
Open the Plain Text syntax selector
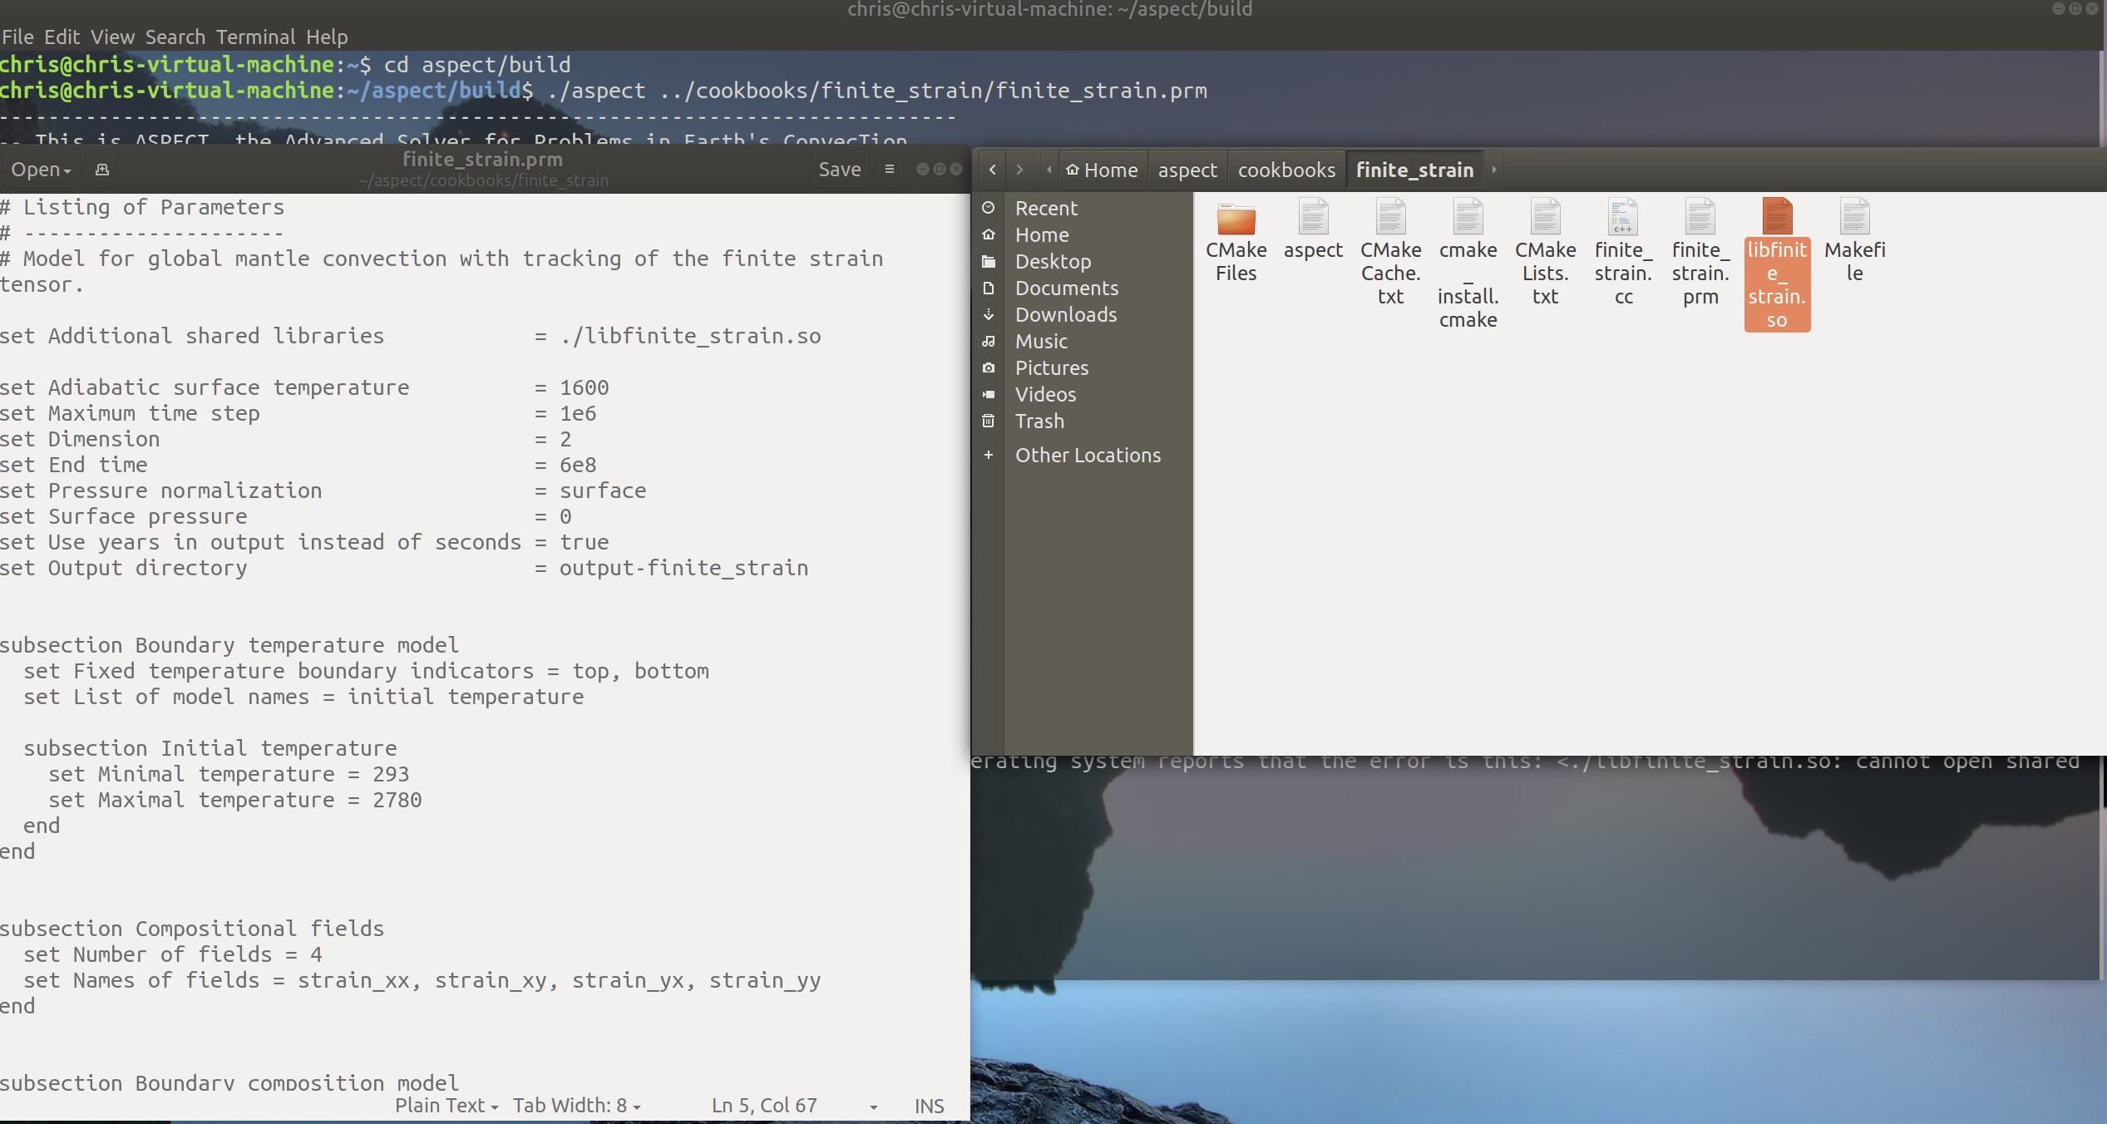coord(446,1106)
